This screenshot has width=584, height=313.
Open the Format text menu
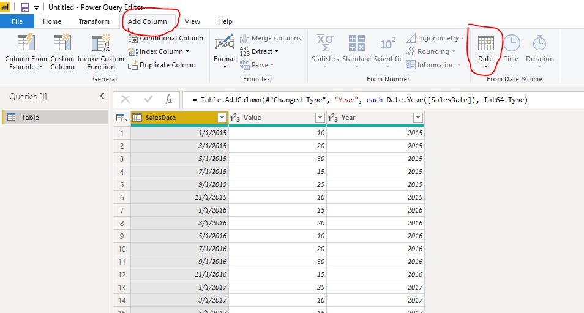click(225, 52)
